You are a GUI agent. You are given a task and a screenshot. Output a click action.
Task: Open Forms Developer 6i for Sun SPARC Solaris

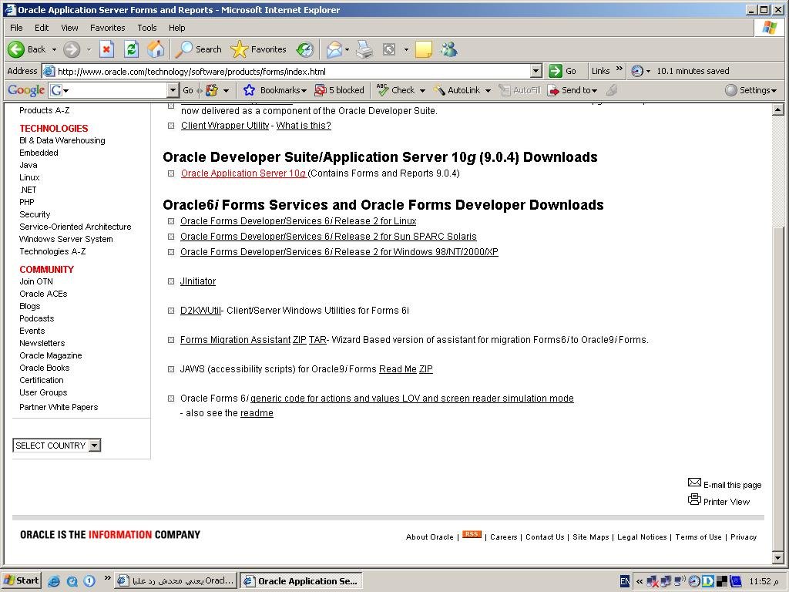coord(328,236)
